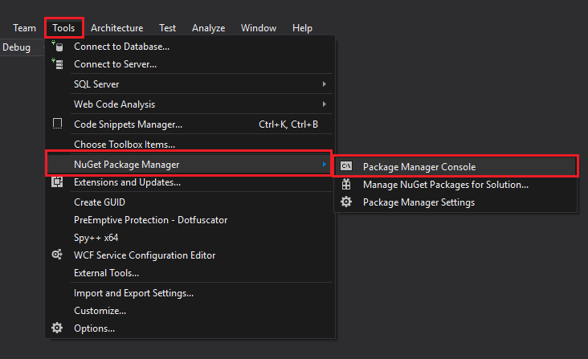Click the Code Snippets Manager icon
Viewport: 588px width, 359px height.
58,124
